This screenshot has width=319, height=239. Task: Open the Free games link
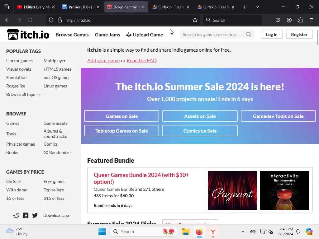point(54,181)
